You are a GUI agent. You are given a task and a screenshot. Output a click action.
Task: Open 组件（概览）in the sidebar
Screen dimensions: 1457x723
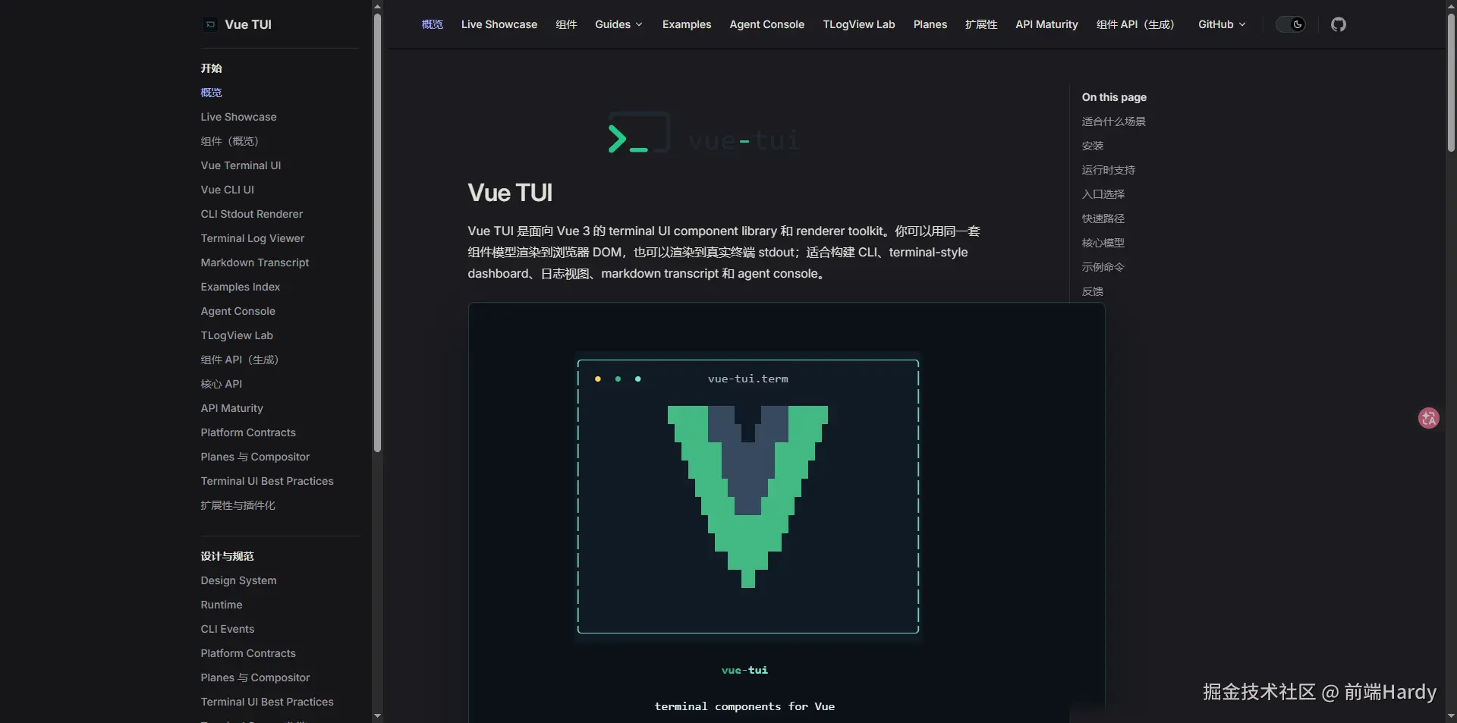(x=230, y=141)
